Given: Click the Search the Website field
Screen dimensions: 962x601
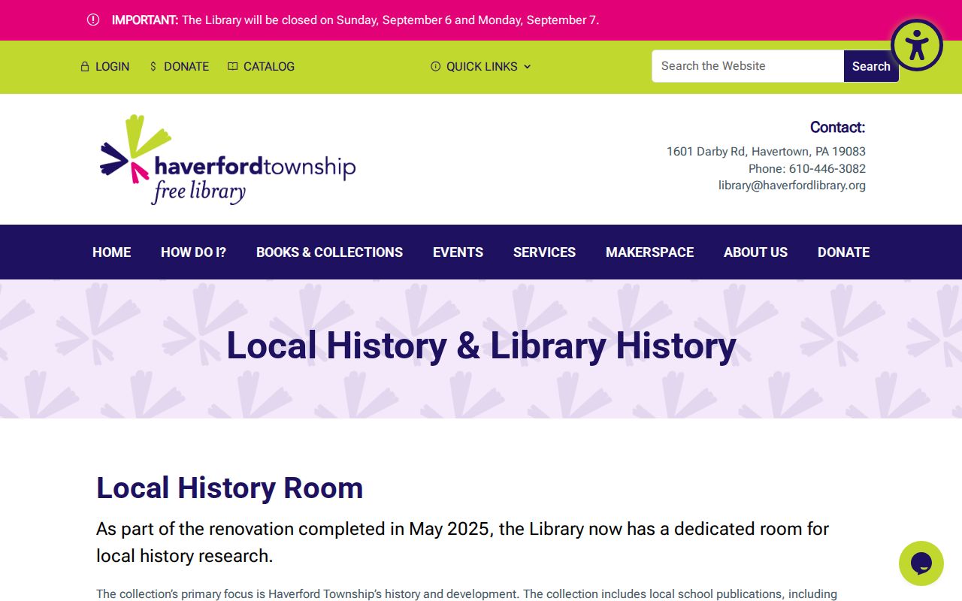Looking at the screenshot, I should click(x=748, y=66).
